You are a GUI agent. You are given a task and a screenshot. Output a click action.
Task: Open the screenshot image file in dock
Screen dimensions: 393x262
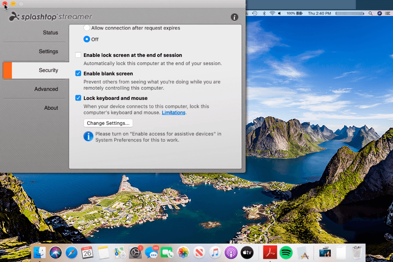(325, 253)
